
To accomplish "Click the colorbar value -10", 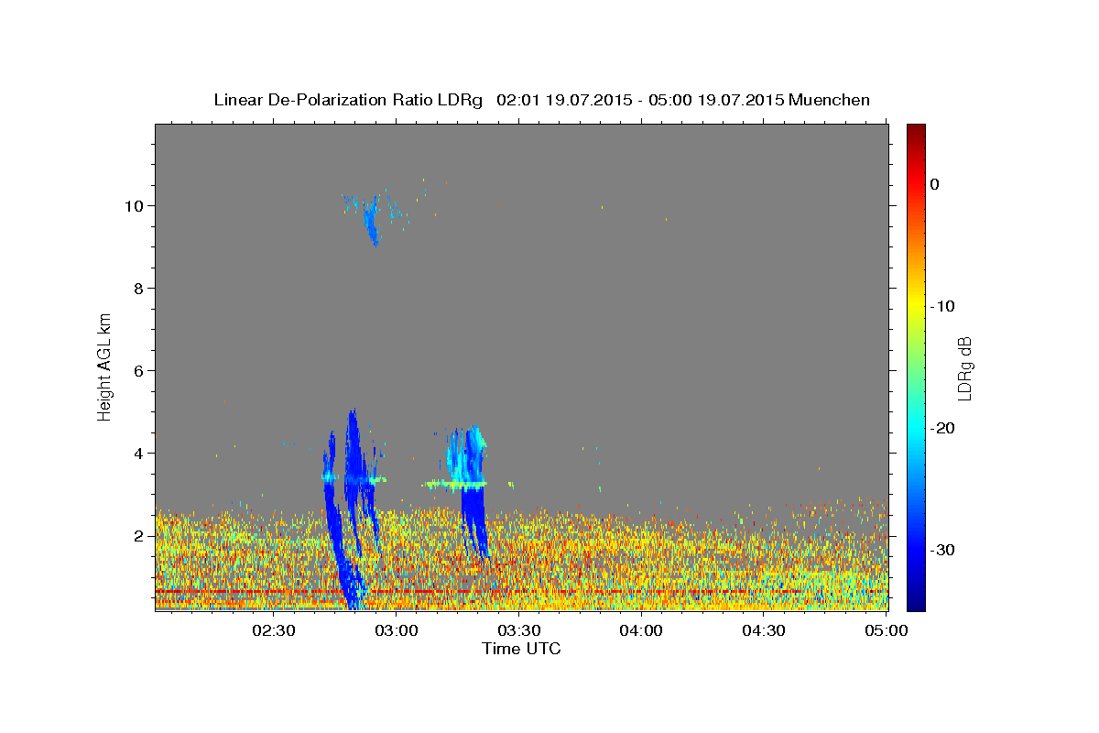I will pyautogui.click(x=943, y=306).
